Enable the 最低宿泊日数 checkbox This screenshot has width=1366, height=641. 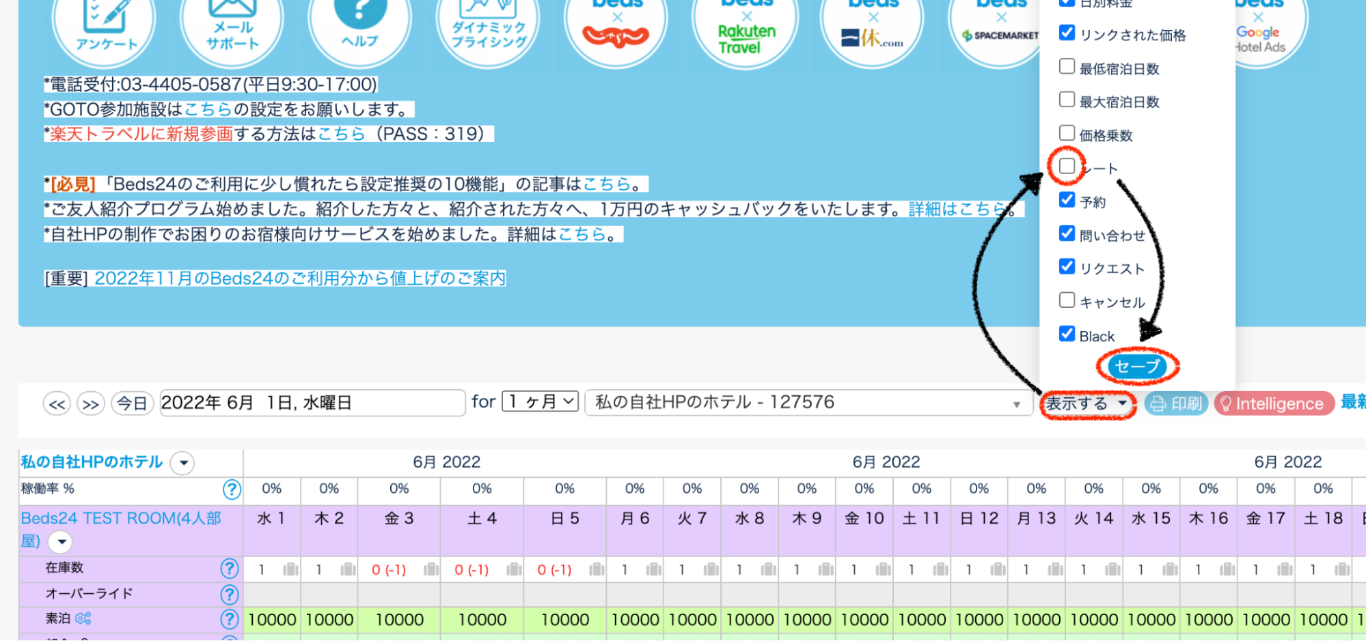coord(1067,67)
